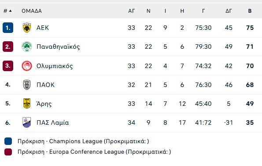Open the Παναθηναϊκός team link
This screenshot has height=166, width=262.
58,47
